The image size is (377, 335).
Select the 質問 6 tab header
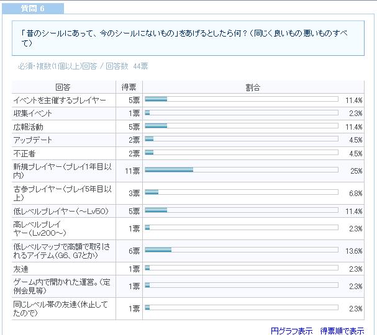point(33,9)
